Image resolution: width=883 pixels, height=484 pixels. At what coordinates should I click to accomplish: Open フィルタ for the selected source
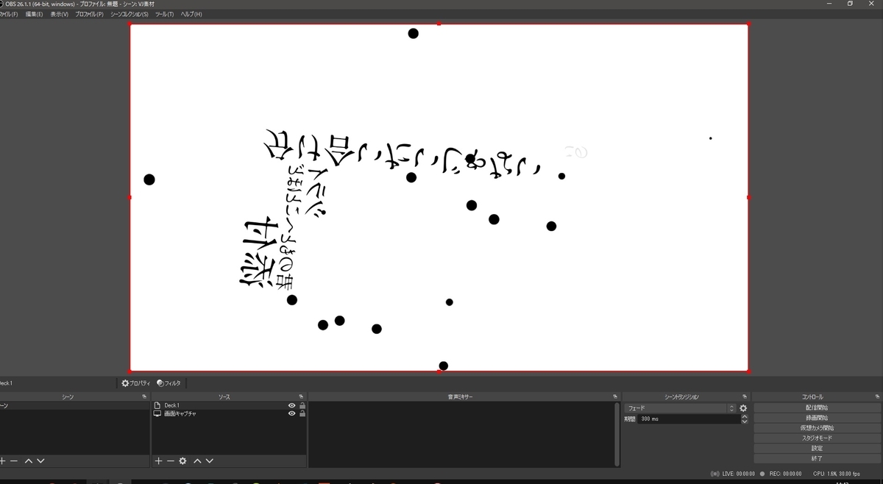169,383
